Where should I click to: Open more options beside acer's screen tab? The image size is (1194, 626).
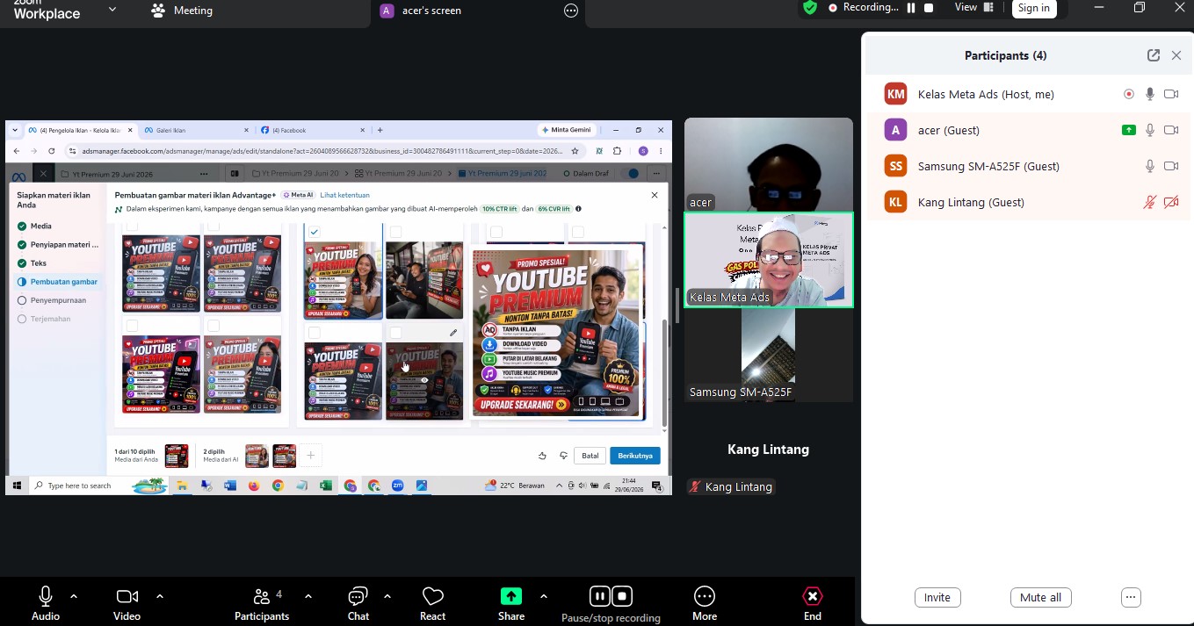coord(571,11)
